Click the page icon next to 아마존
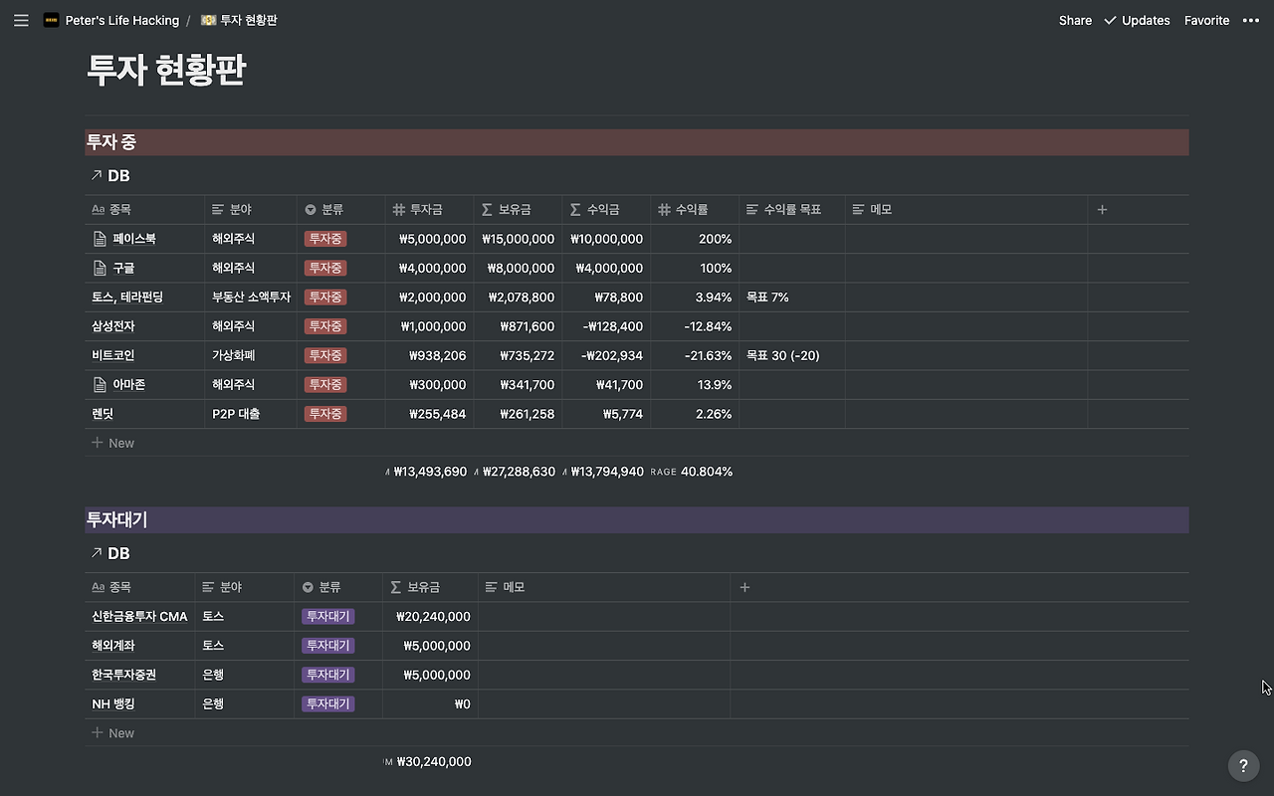The width and height of the screenshot is (1274, 796). click(x=100, y=384)
